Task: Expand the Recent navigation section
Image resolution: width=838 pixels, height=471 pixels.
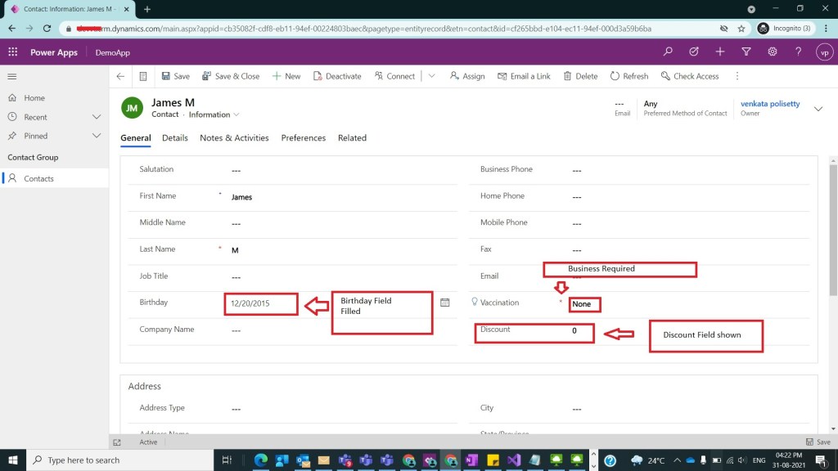Action: click(96, 117)
